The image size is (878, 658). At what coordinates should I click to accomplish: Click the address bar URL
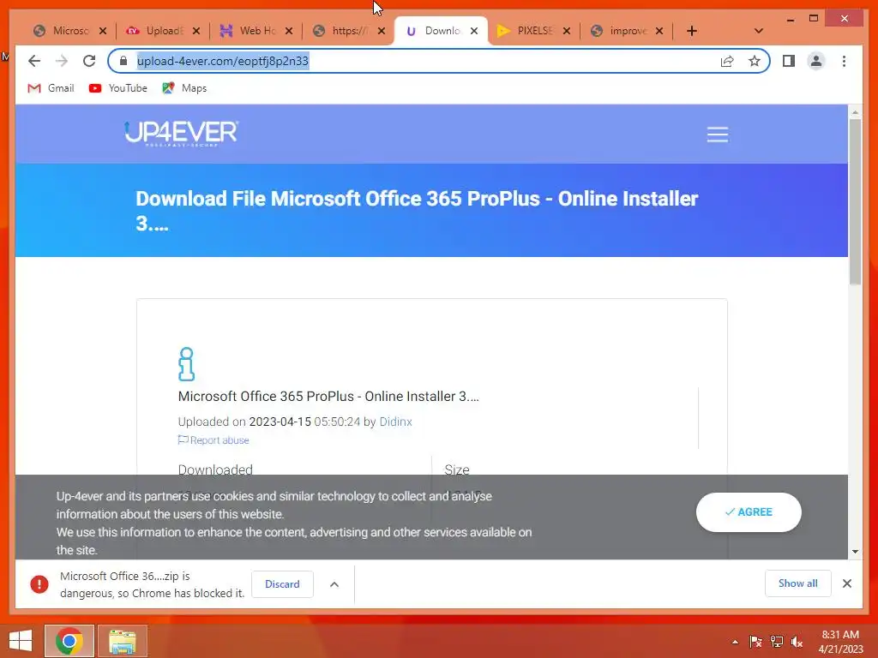tap(223, 61)
